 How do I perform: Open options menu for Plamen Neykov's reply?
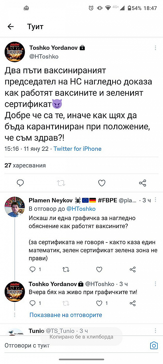point(155,201)
